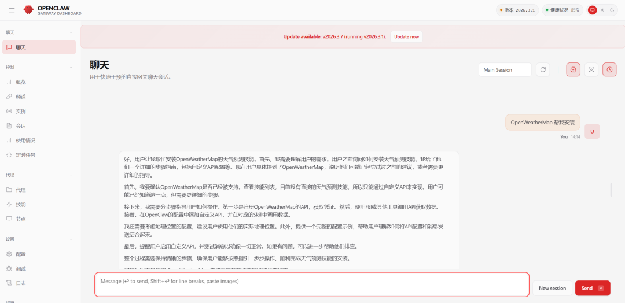Click the 配置 gear icon

coord(9,254)
